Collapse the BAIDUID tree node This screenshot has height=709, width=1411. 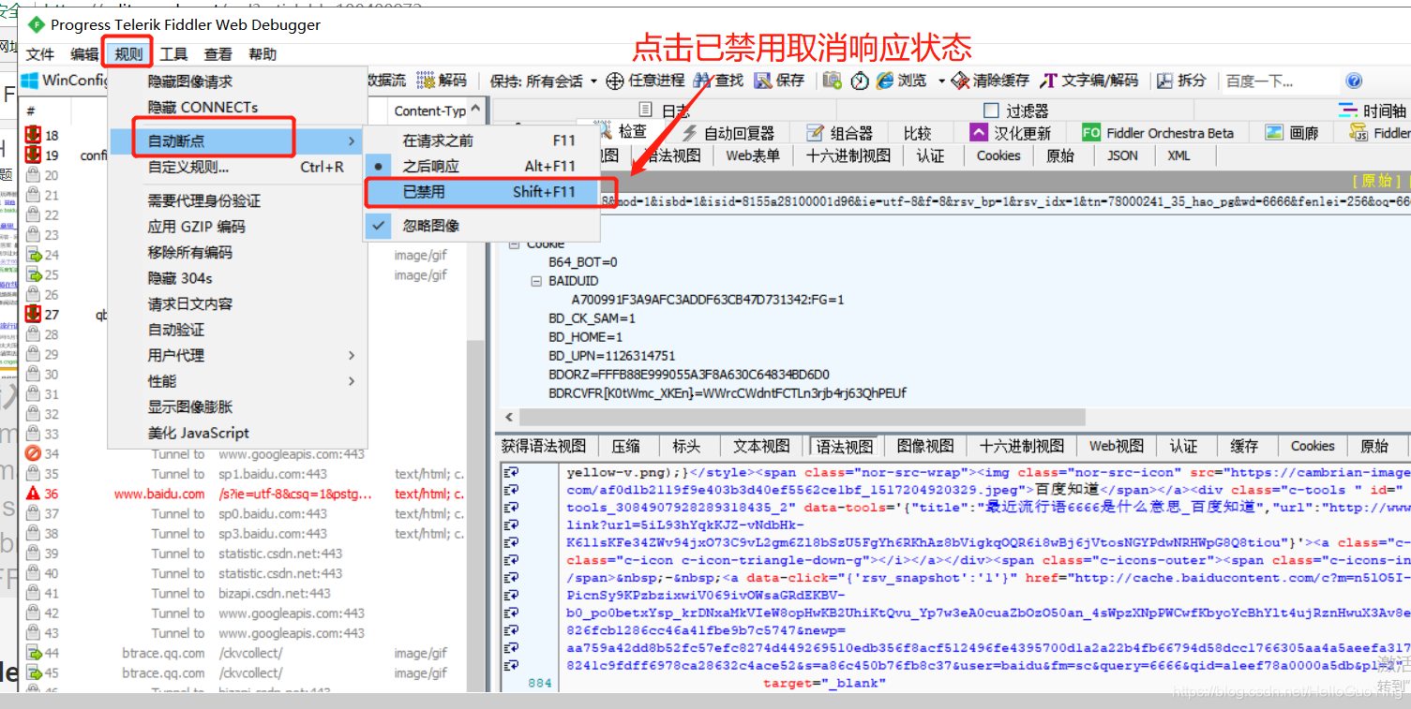tap(536, 281)
